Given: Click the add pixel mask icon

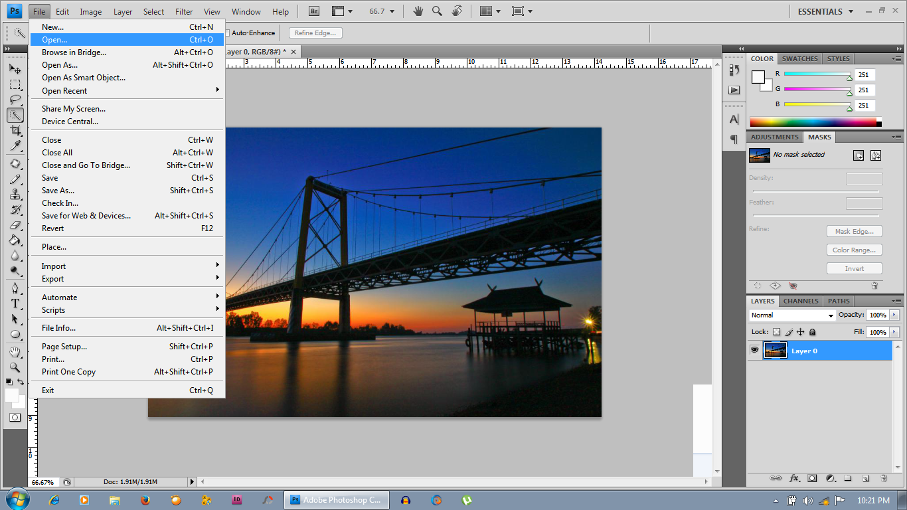Looking at the screenshot, I should click(x=859, y=155).
